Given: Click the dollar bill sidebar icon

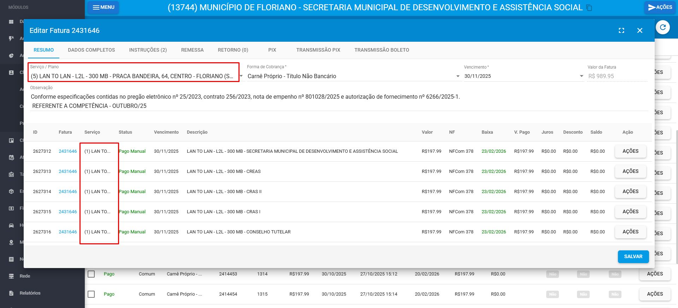Looking at the screenshot, I should [x=11, y=208].
